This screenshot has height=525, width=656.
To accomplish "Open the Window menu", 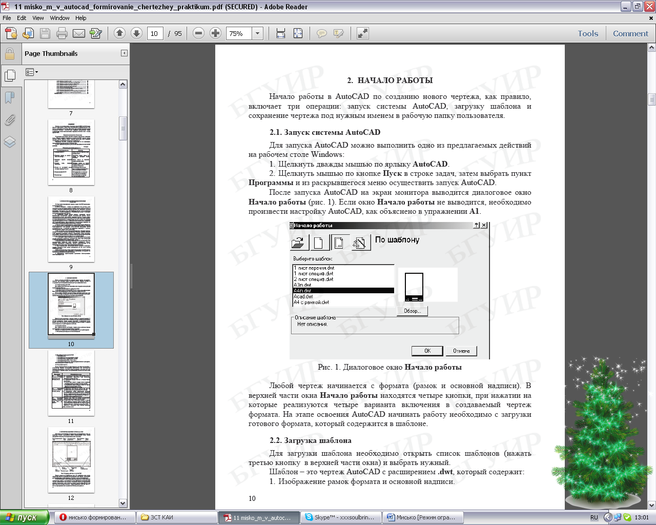I will point(59,18).
